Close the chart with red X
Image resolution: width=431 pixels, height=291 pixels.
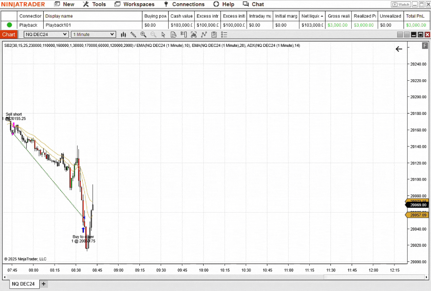coord(427,35)
